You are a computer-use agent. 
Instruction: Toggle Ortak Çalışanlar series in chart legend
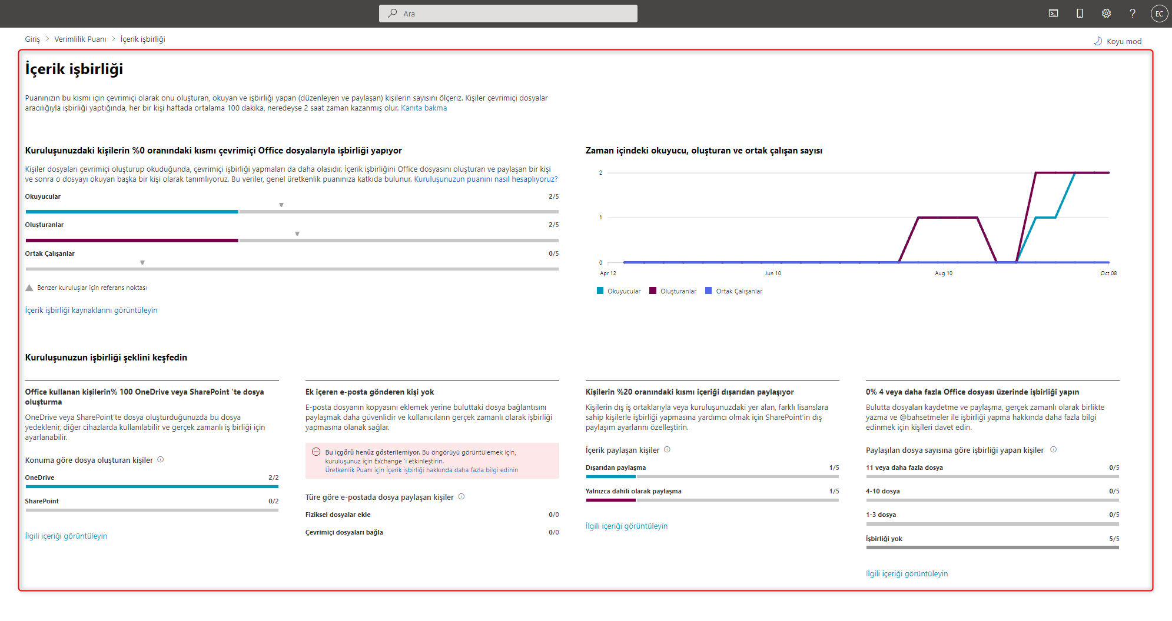(733, 291)
